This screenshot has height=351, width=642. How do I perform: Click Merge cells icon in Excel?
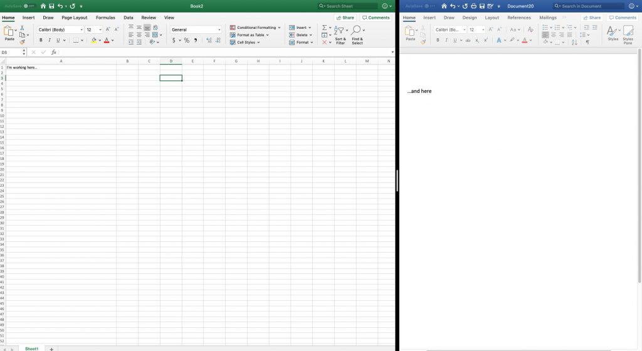click(x=155, y=34)
